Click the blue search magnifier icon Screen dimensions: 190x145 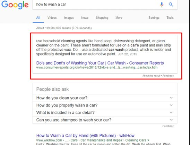(171, 5)
